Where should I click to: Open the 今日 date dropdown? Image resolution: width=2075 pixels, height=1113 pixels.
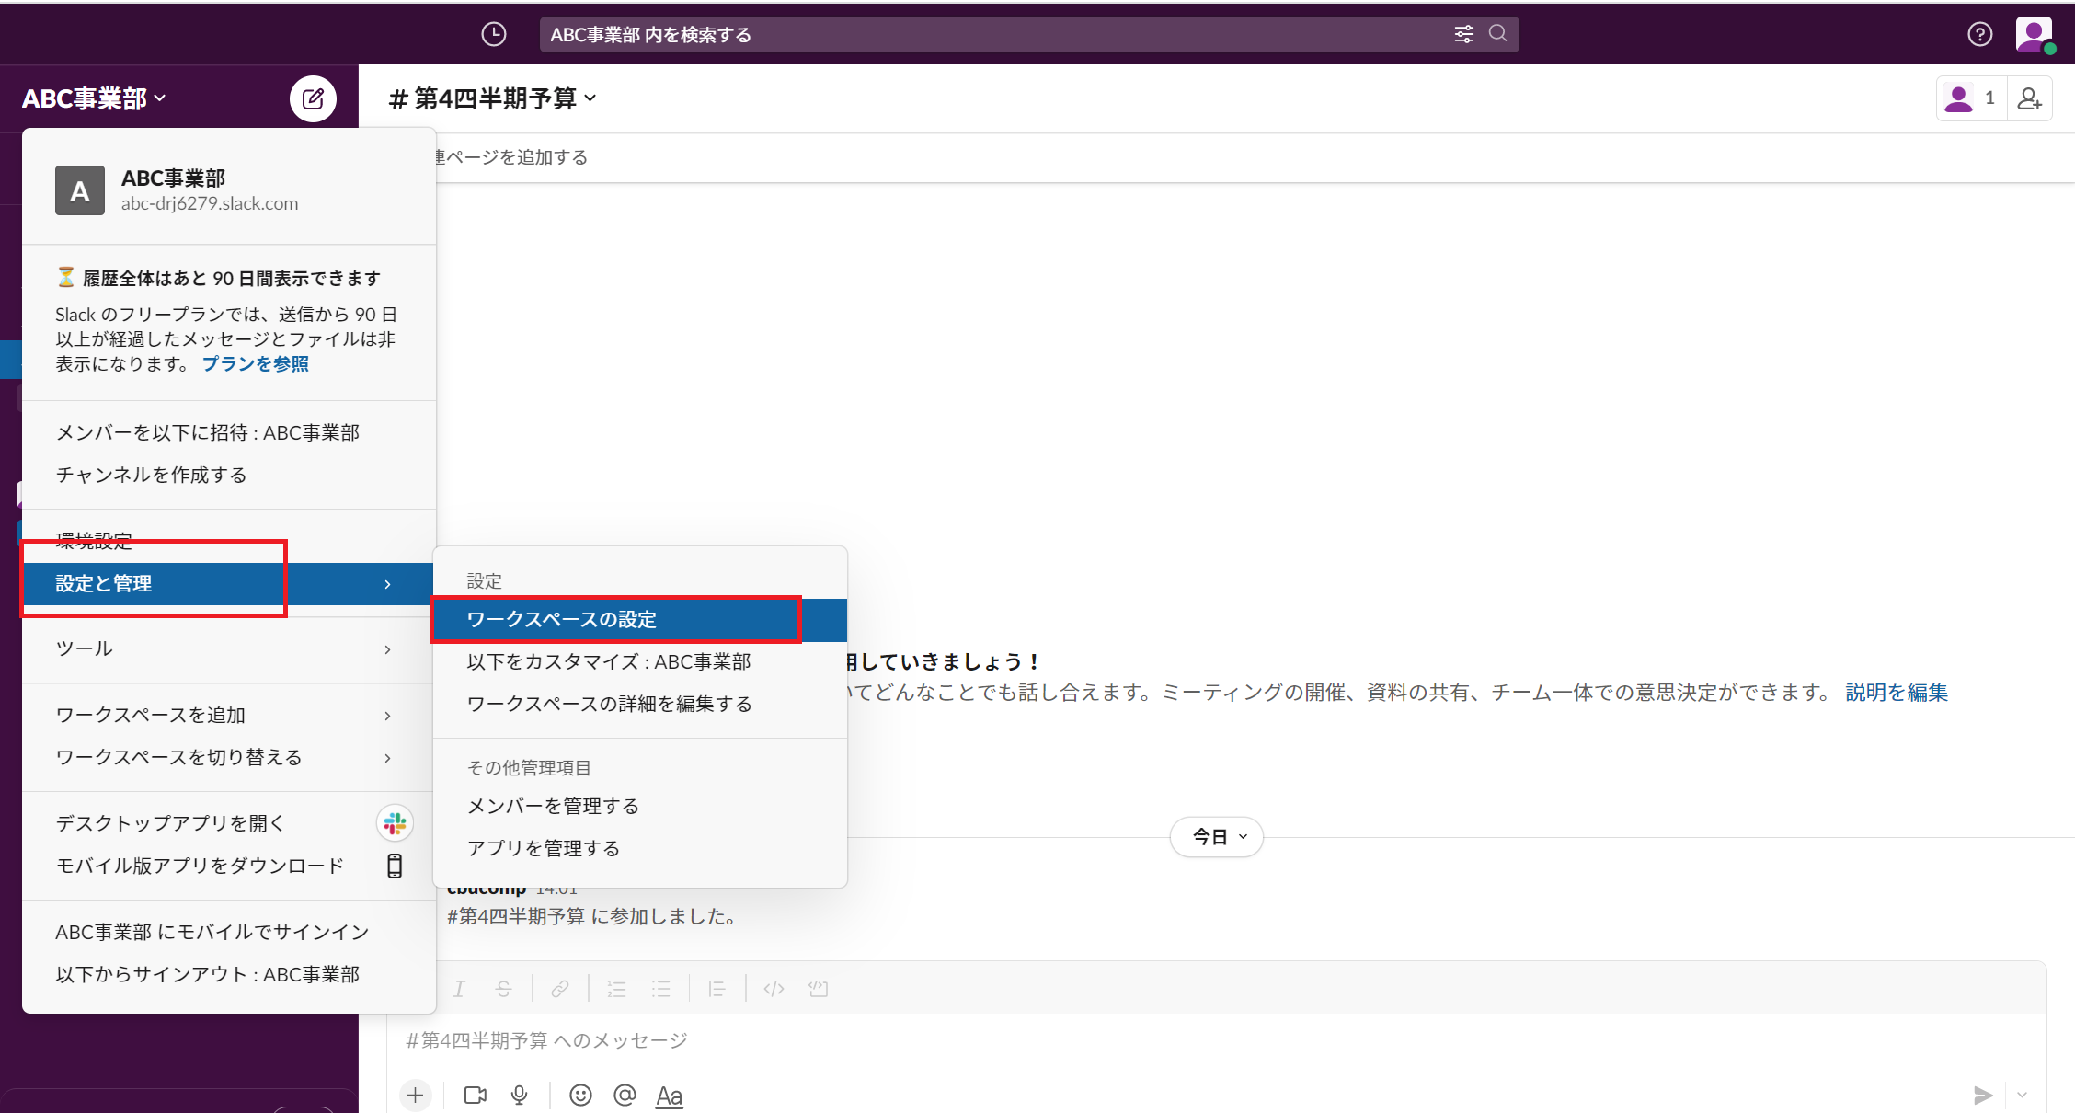tap(1216, 836)
